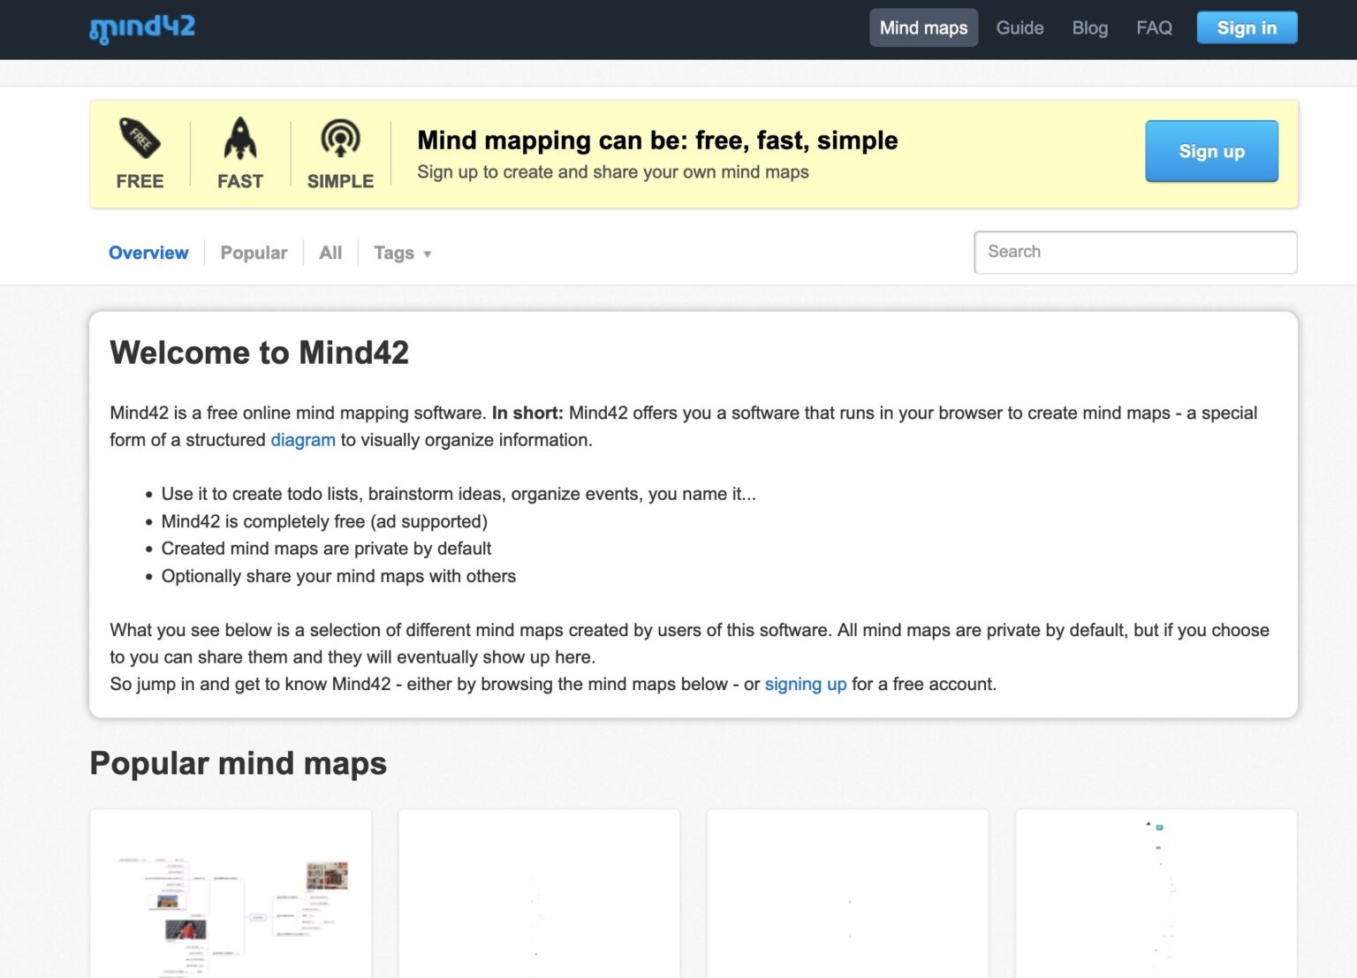Switch to the Popular tab
The height and width of the screenshot is (978, 1357).
254,253
